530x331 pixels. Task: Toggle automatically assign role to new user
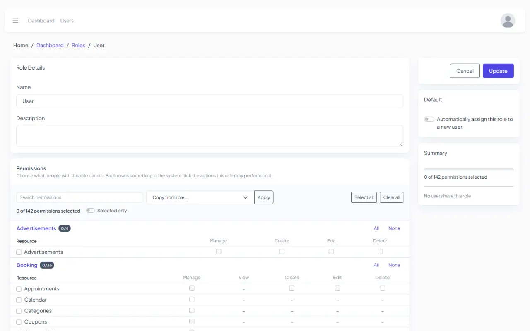(429, 119)
